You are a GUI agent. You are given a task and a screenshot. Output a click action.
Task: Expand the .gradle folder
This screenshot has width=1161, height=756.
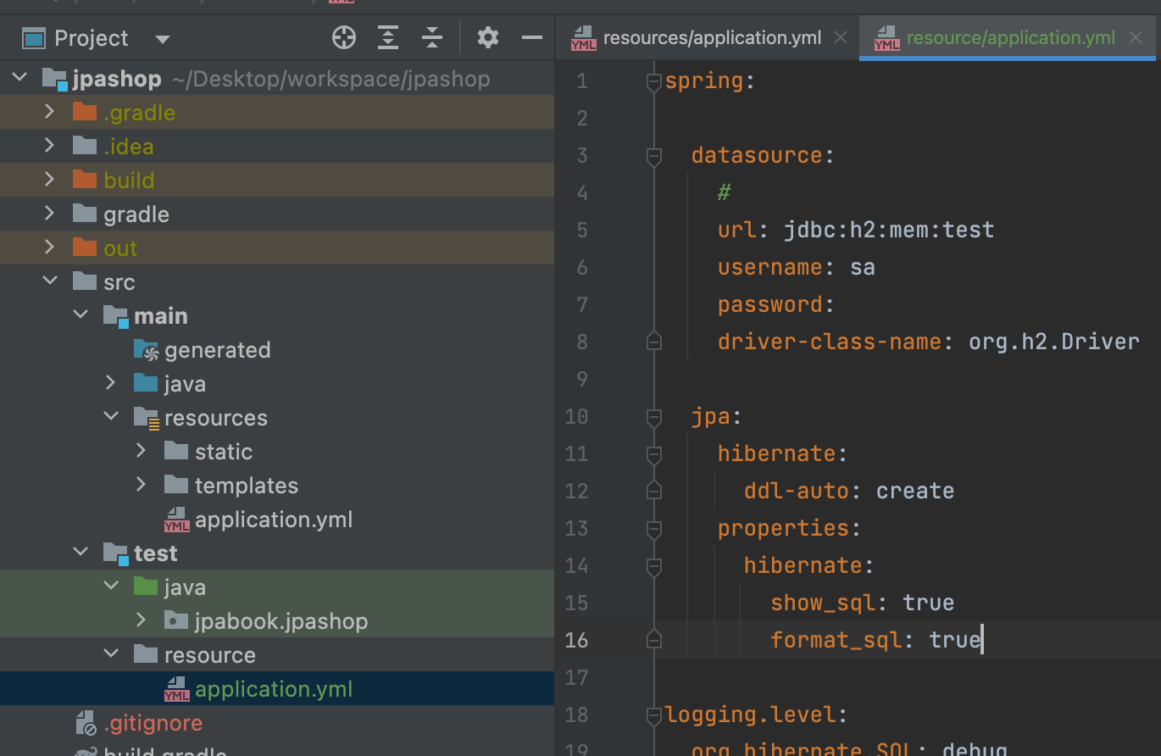click(49, 112)
